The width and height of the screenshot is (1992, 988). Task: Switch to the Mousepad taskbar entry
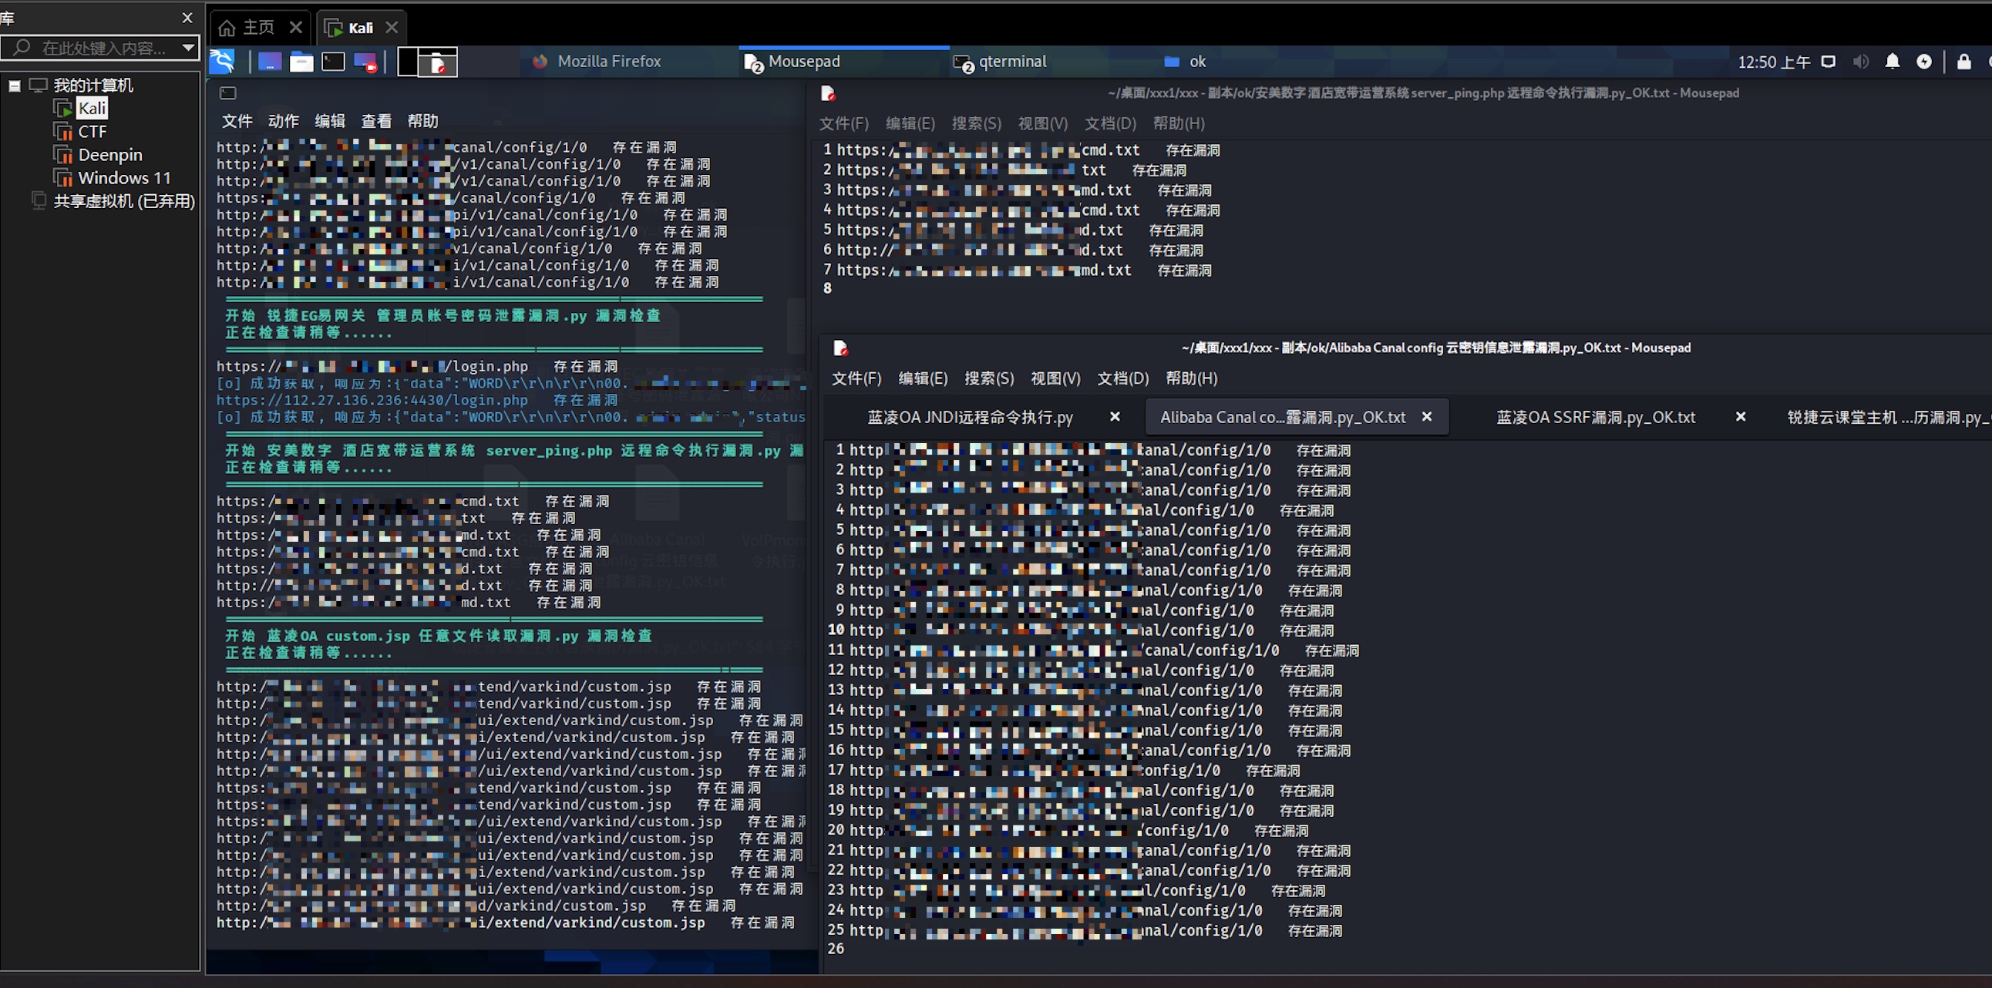point(803,61)
